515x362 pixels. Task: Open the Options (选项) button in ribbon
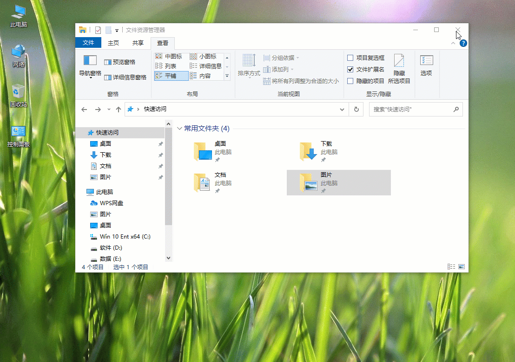tap(426, 61)
